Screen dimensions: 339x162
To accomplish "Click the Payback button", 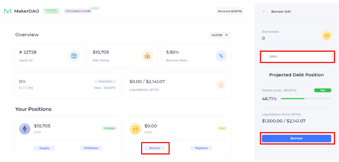I will tap(202, 148).
